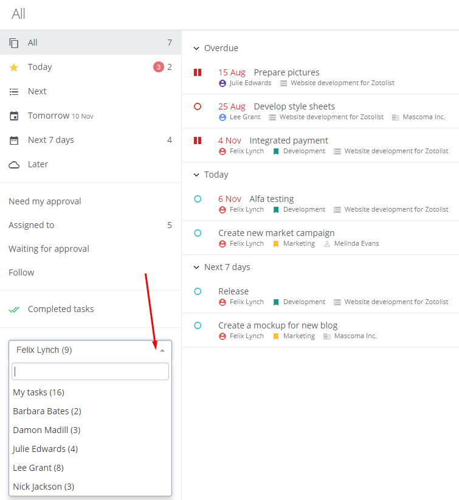Mark Create a mockup for new blog complete
The image size is (459, 500).
[198, 325]
